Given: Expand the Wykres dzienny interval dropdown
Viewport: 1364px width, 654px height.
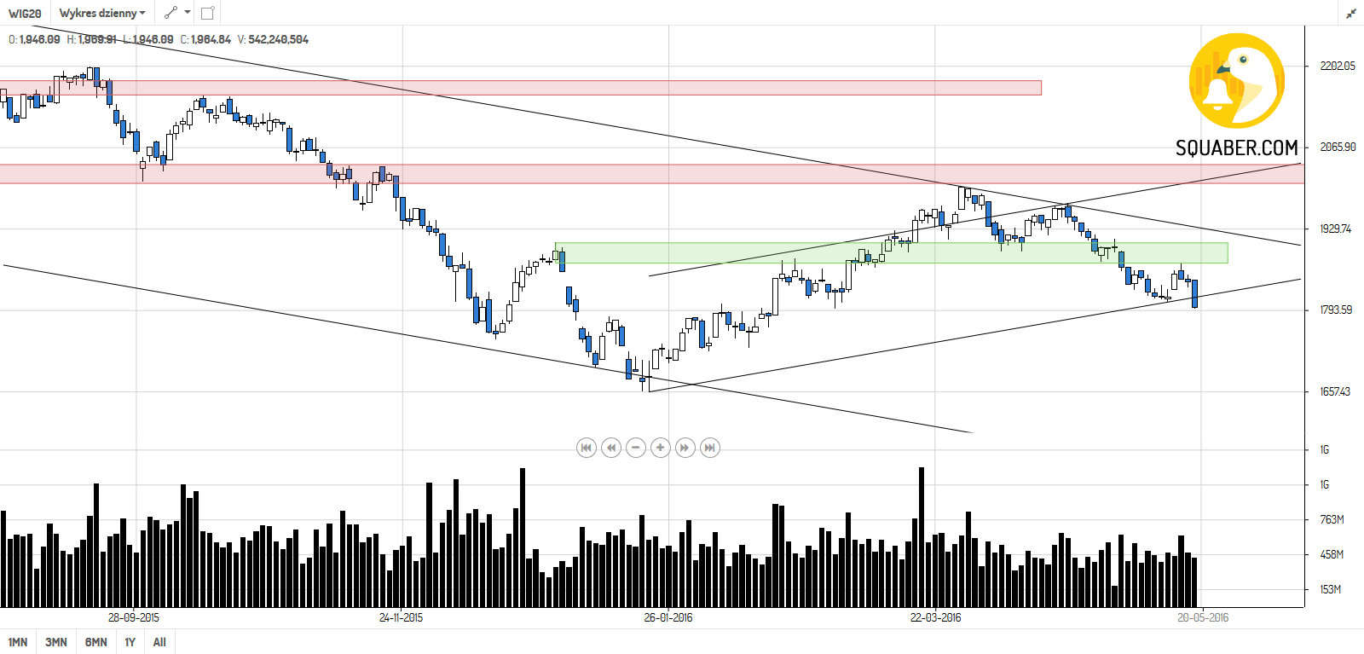Looking at the screenshot, I should [102, 13].
